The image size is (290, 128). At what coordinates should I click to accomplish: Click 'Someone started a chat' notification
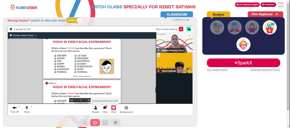[x=105, y=101]
